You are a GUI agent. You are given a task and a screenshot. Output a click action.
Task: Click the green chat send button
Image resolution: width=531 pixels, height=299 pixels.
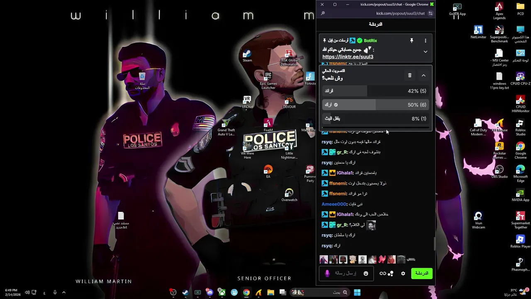(421, 273)
